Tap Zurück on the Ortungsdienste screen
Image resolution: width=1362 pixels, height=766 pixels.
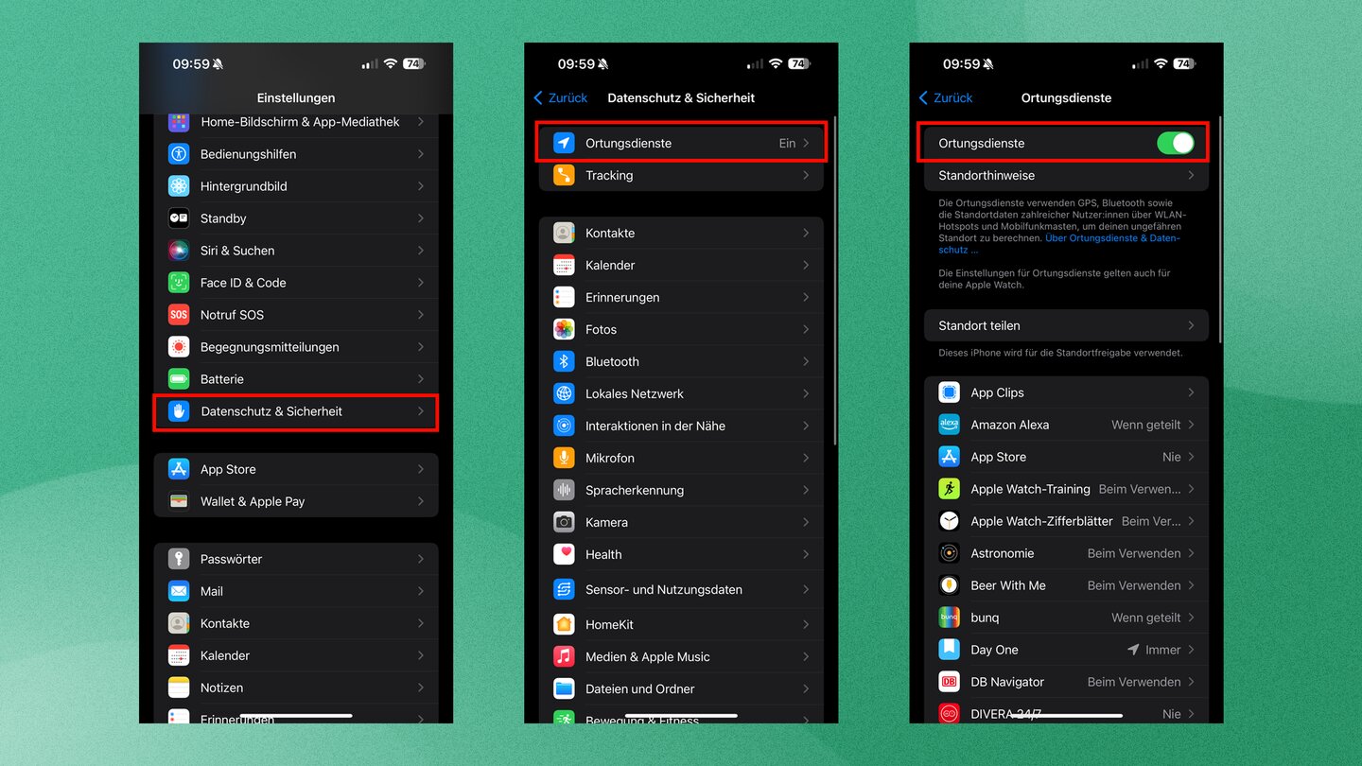[x=946, y=98]
